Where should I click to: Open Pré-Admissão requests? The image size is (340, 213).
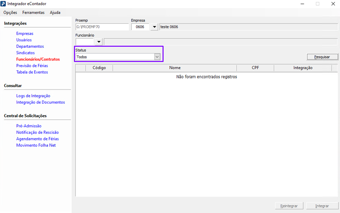[29, 126]
